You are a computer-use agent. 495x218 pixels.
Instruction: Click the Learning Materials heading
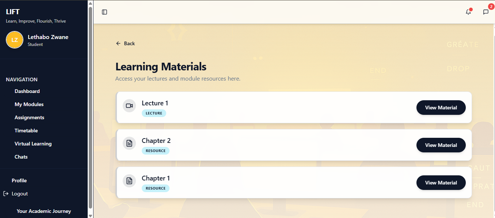161,67
